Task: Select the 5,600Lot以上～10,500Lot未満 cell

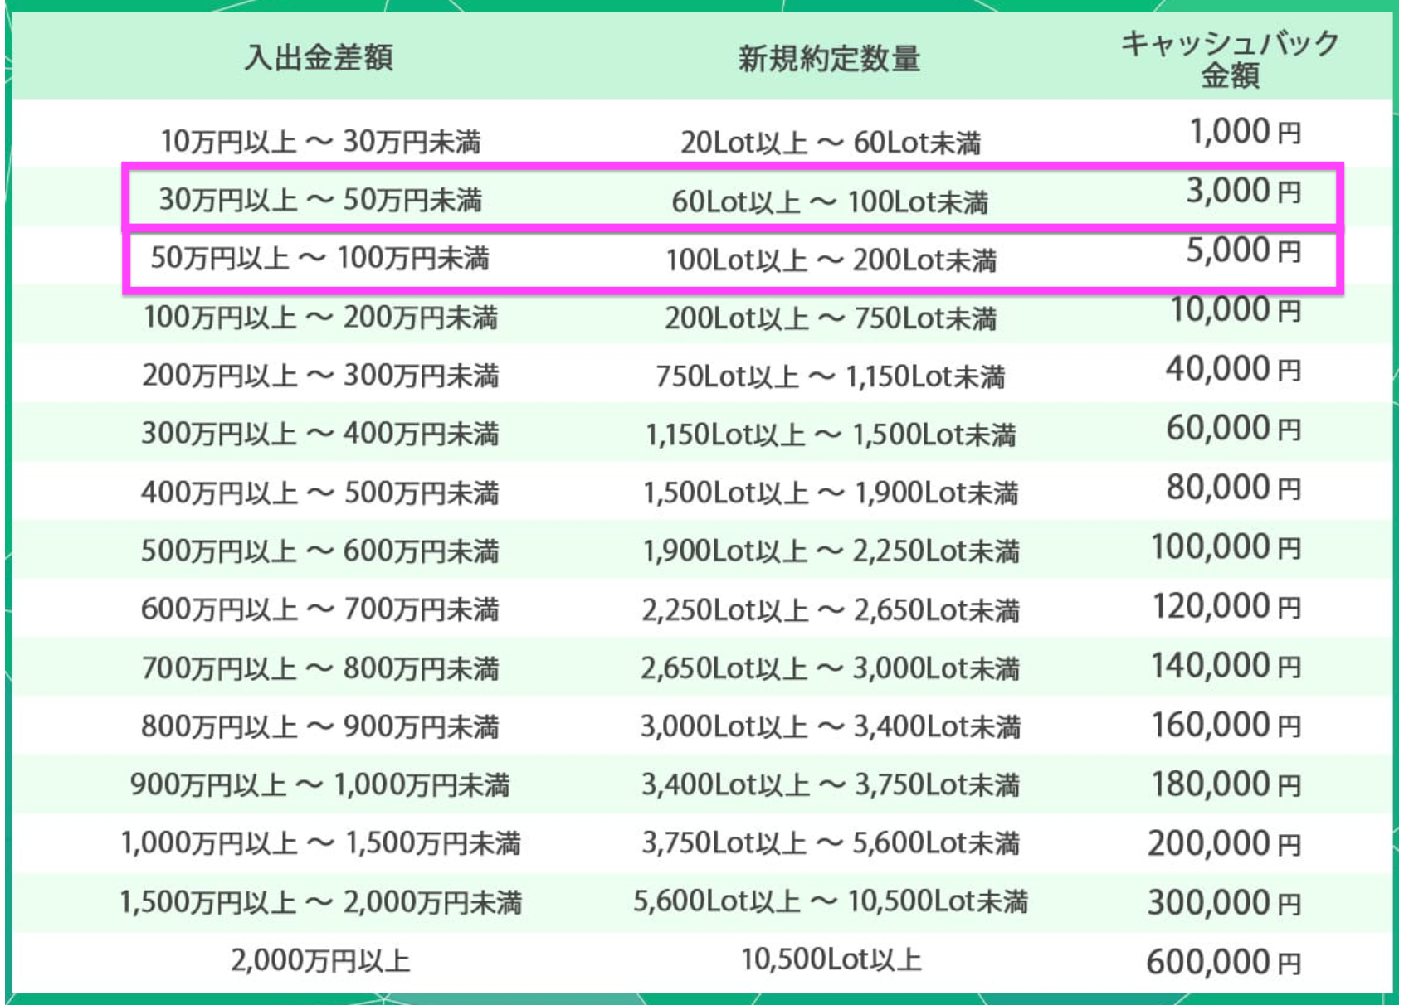Action: [x=830, y=902]
